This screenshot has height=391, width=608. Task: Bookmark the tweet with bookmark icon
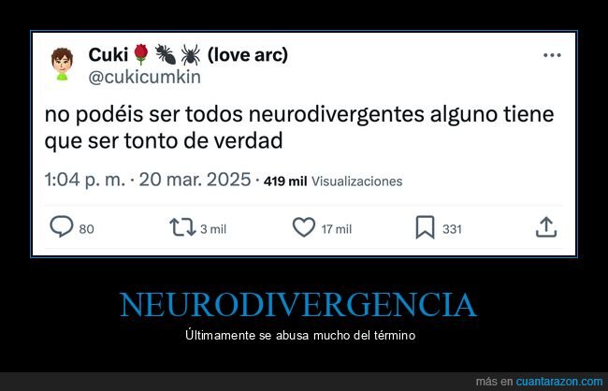coord(425,227)
